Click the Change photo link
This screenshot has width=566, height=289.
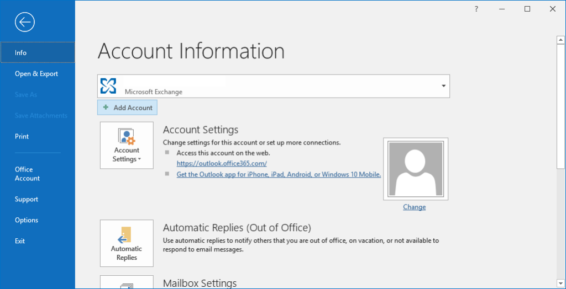point(415,207)
